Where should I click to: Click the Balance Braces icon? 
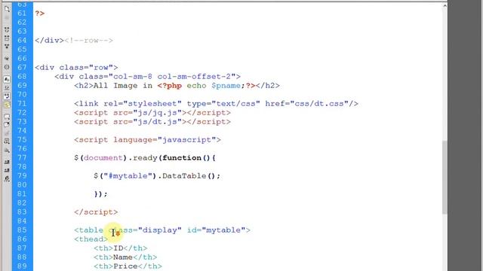click(x=7, y=67)
